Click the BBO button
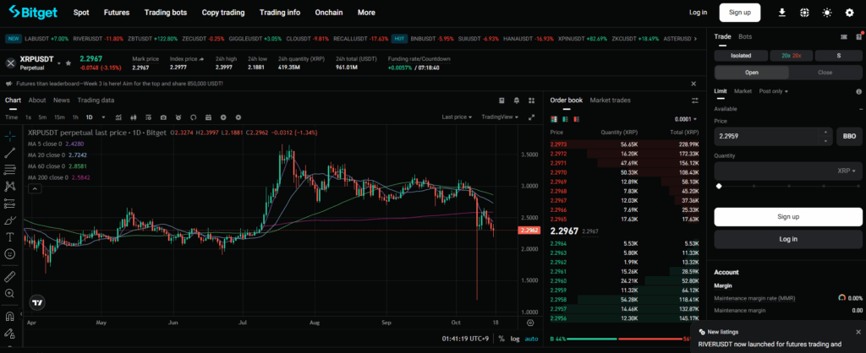This screenshot has width=866, height=353. click(848, 135)
